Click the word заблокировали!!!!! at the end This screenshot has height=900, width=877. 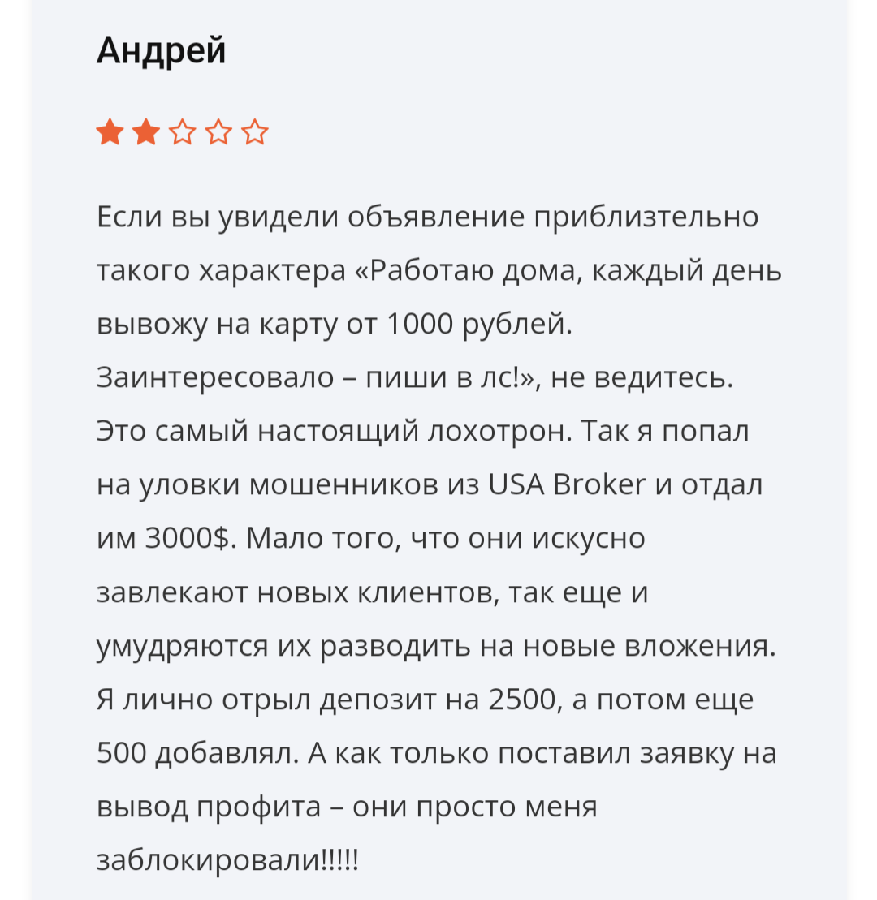pos(228,859)
